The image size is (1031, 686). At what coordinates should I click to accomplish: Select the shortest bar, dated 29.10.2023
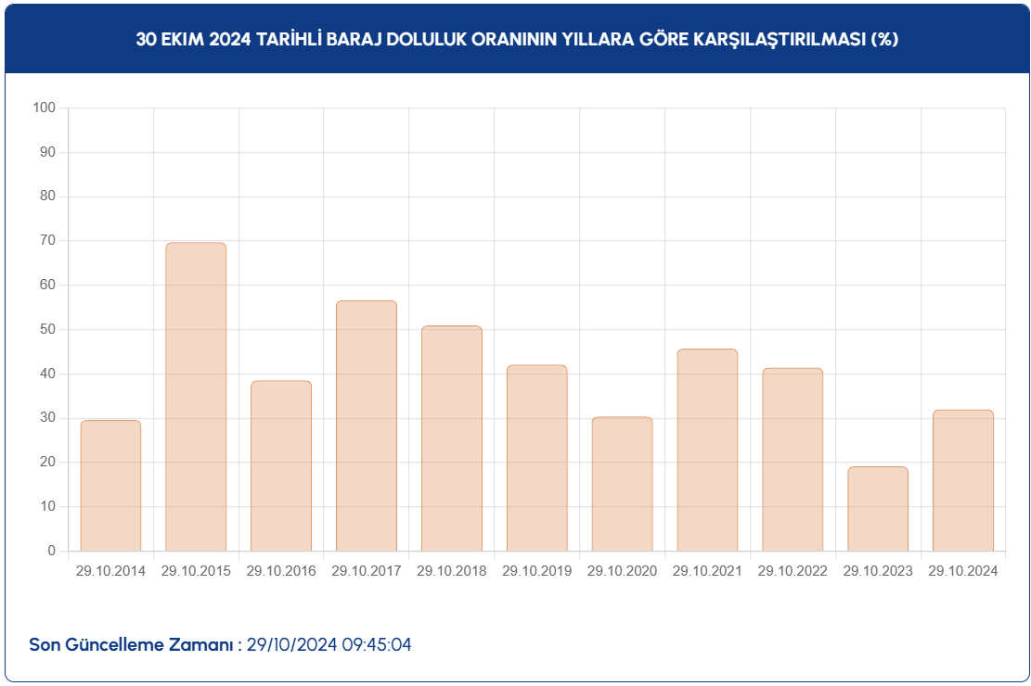pyautogui.click(x=878, y=509)
